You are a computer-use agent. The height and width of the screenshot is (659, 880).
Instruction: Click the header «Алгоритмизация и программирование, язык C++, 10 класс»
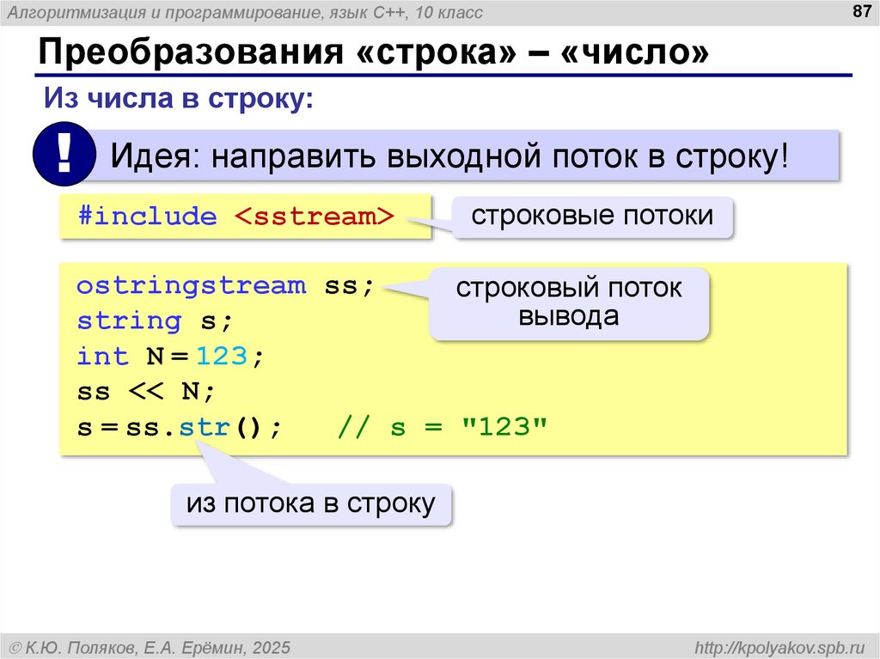(x=245, y=12)
